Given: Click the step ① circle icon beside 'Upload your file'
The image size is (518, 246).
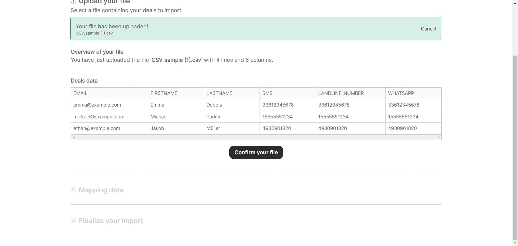Looking at the screenshot, I should (74, 2).
